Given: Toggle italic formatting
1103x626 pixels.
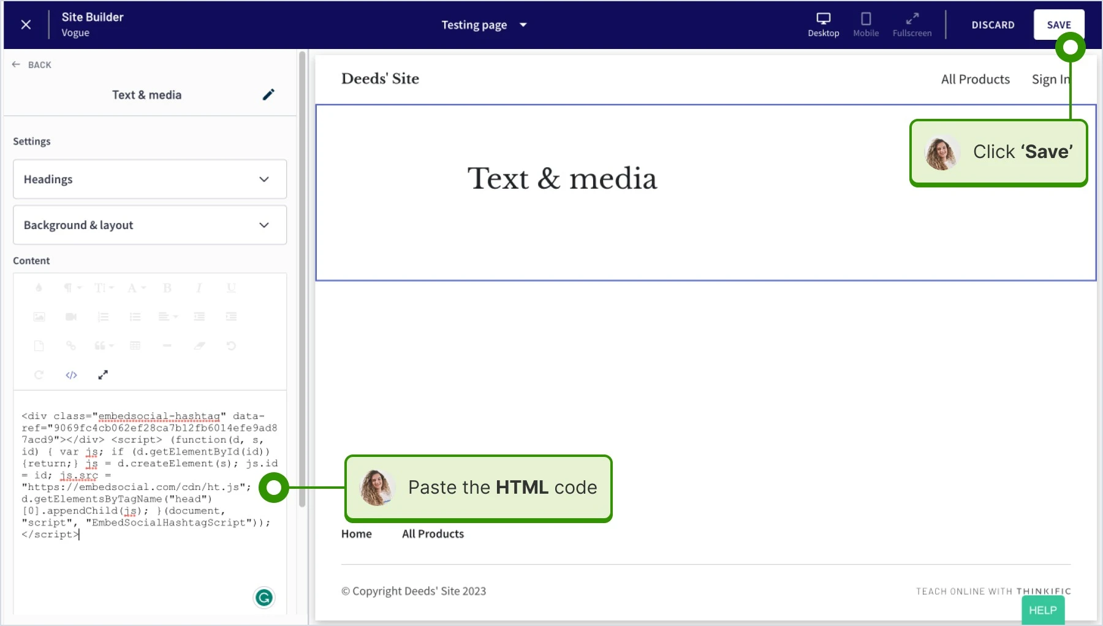Looking at the screenshot, I should (199, 288).
